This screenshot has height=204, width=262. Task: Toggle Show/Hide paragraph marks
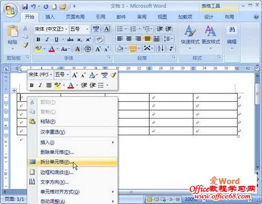point(171,48)
